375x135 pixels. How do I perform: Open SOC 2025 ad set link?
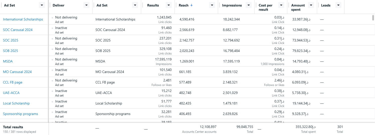coord(11,40)
